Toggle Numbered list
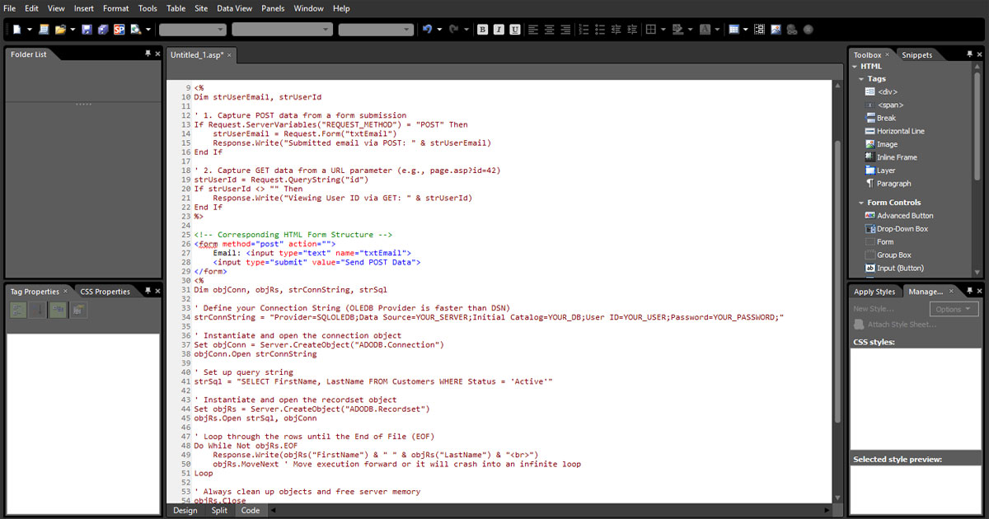Image resolution: width=989 pixels, height=519 pixels. (x=584, y=29)
